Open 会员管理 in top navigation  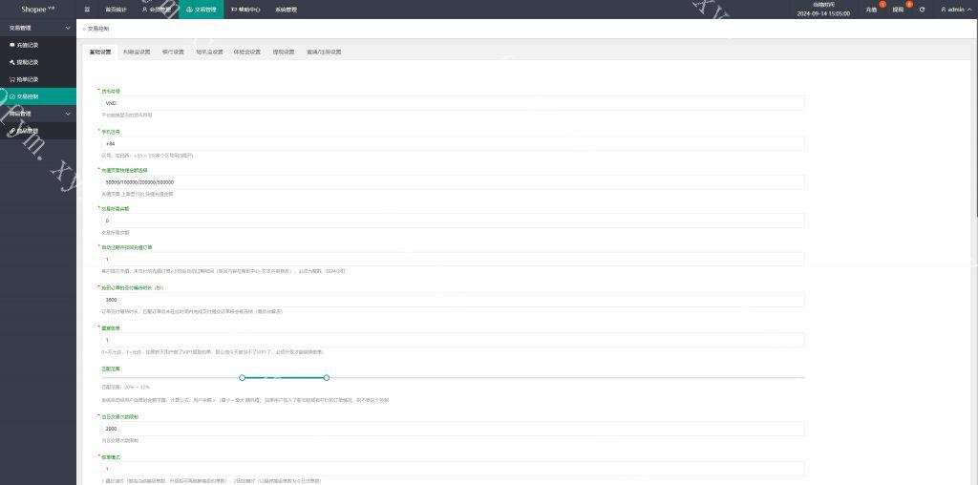pos(156,10)
